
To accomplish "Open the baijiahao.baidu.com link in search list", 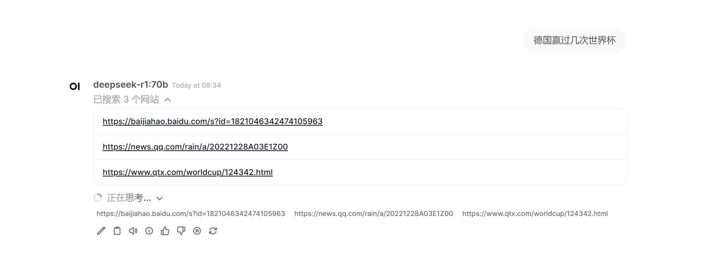I will click(213, 121).
